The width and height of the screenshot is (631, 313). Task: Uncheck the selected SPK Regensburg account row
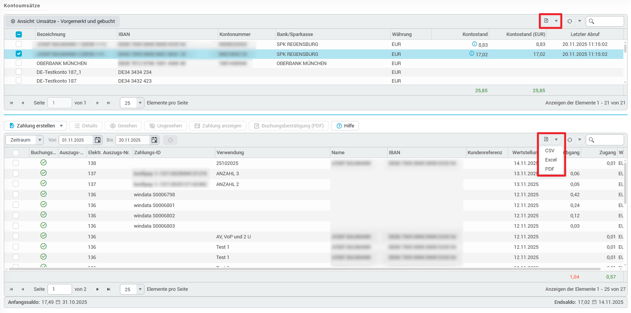[19, 54]
